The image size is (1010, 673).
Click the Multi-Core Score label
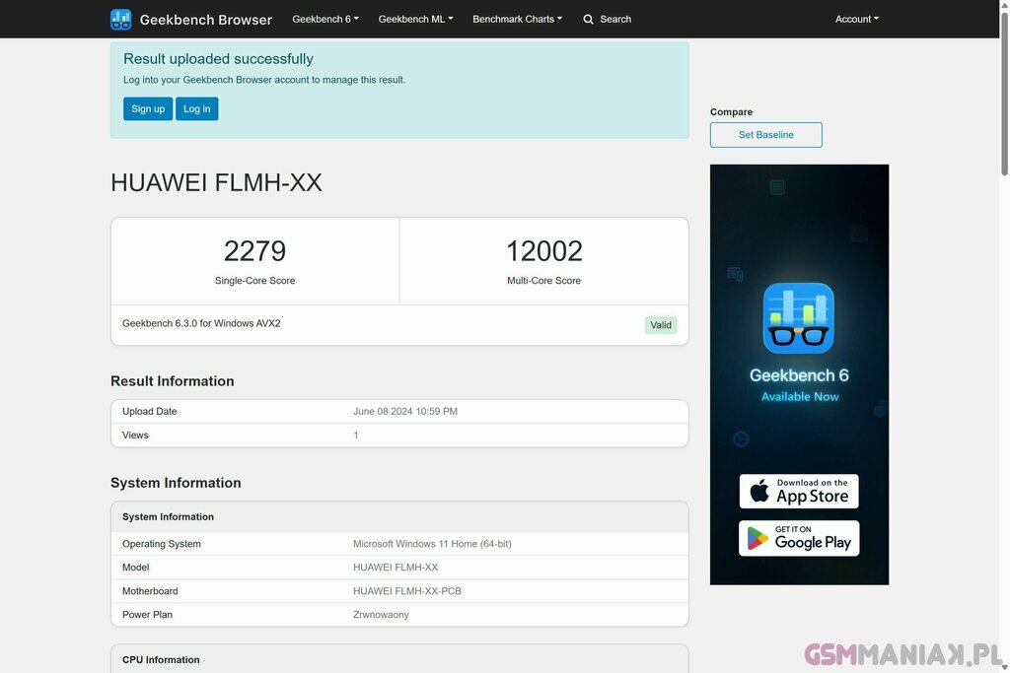pyautogui.click(x=543, y=281)
